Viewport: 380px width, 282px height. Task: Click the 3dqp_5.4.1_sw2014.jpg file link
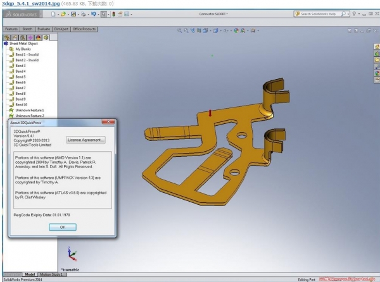pyautogui.click(x=30, y=4)
